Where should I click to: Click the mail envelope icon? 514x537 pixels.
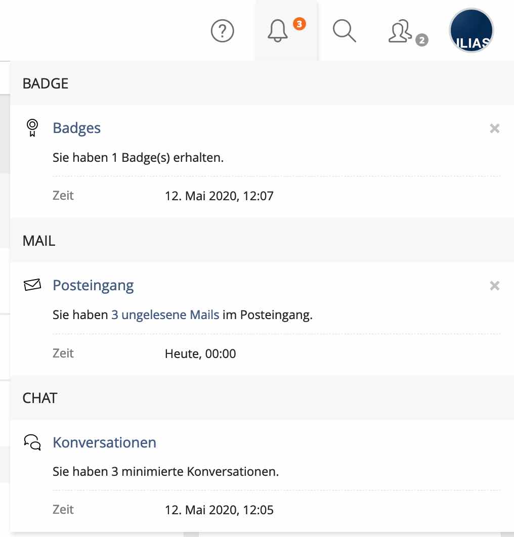click(32, 286)
